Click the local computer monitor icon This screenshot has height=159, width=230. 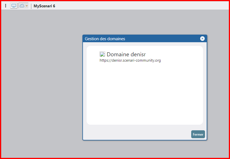[x=14, y=6]
